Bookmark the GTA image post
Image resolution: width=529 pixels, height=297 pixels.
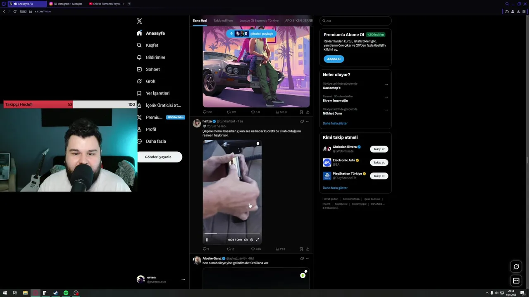[301, 112]
